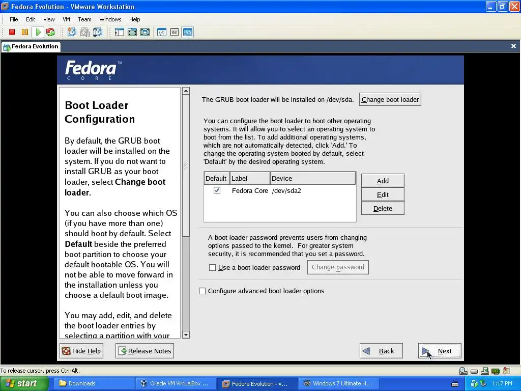Viewport: 521px width, 391px height.
Task: Click the Fedora Evolution taskbar button
Action: pos(256,384)
